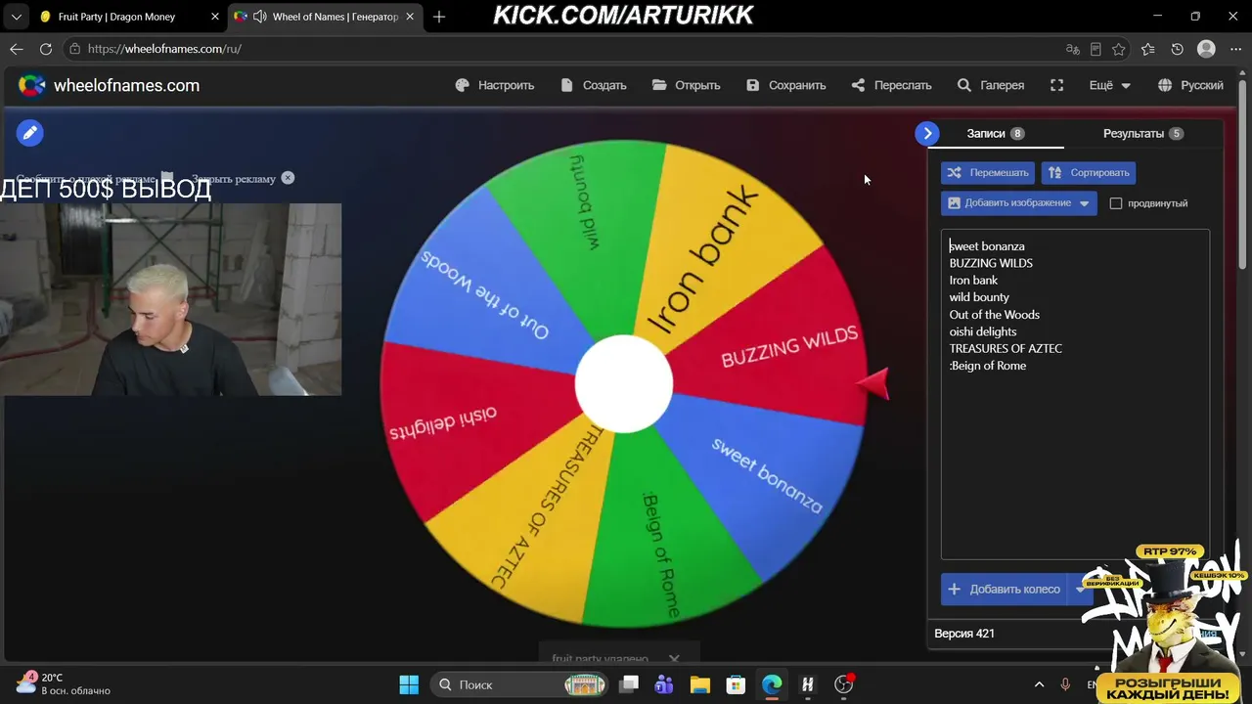Viewport: 1252px width, 704px height.
Task: Open Microsoft Teams from the taskbar
Action: (664, 684)
